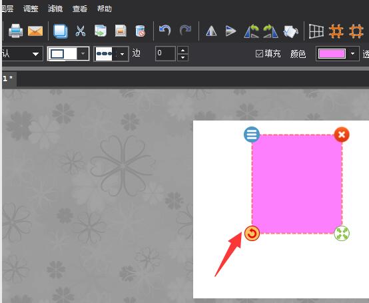369x303 pixels.
Task: Click the printer icon in toolbar
Action: pyautogui.click(x=15, y=31)
